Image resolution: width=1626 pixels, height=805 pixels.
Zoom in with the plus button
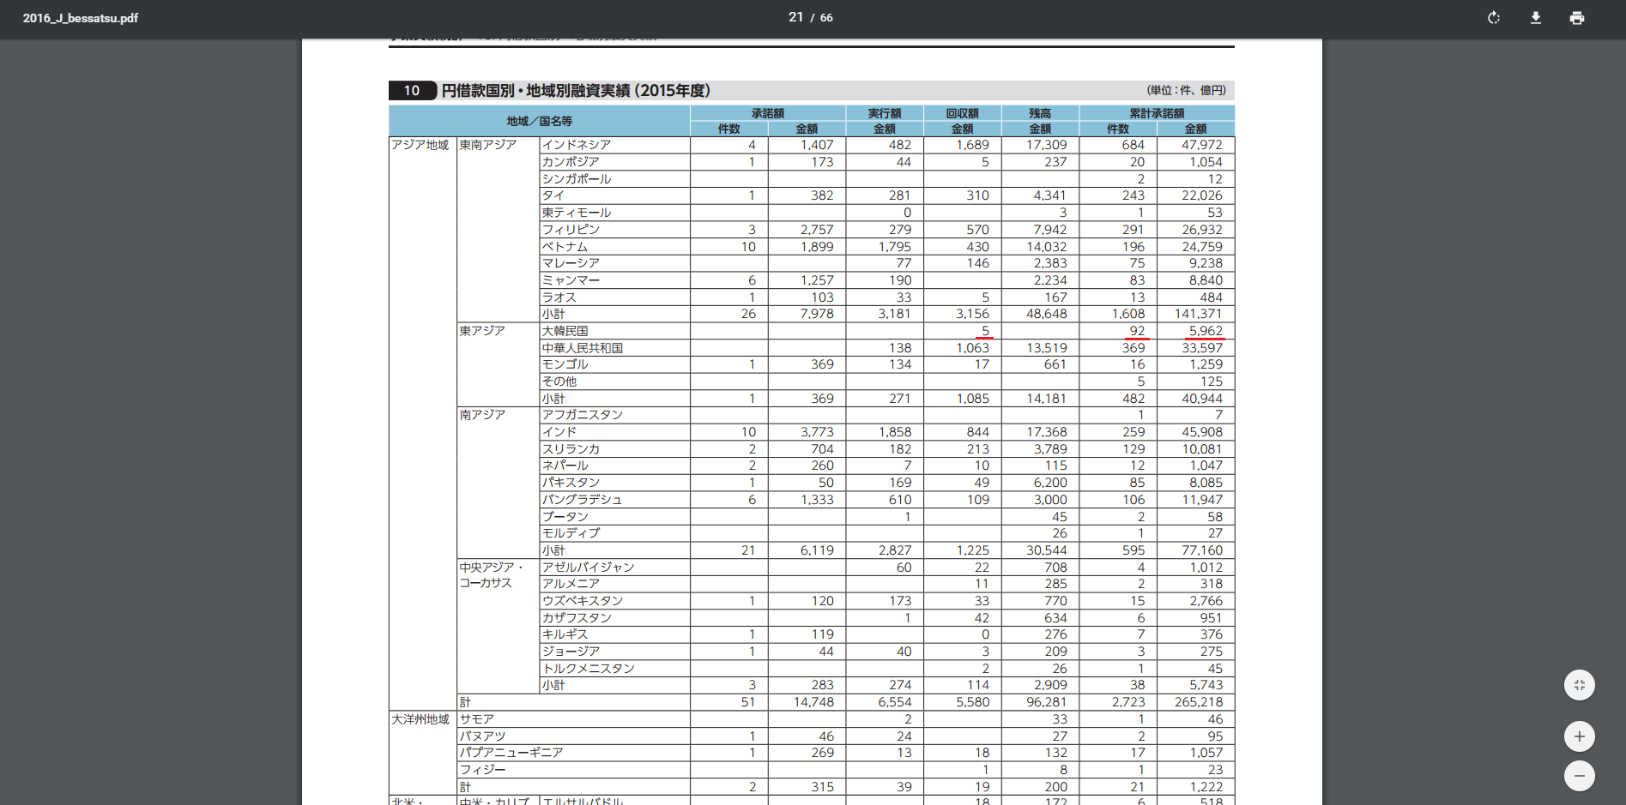pyautogui.click(x=1579, y=736)
